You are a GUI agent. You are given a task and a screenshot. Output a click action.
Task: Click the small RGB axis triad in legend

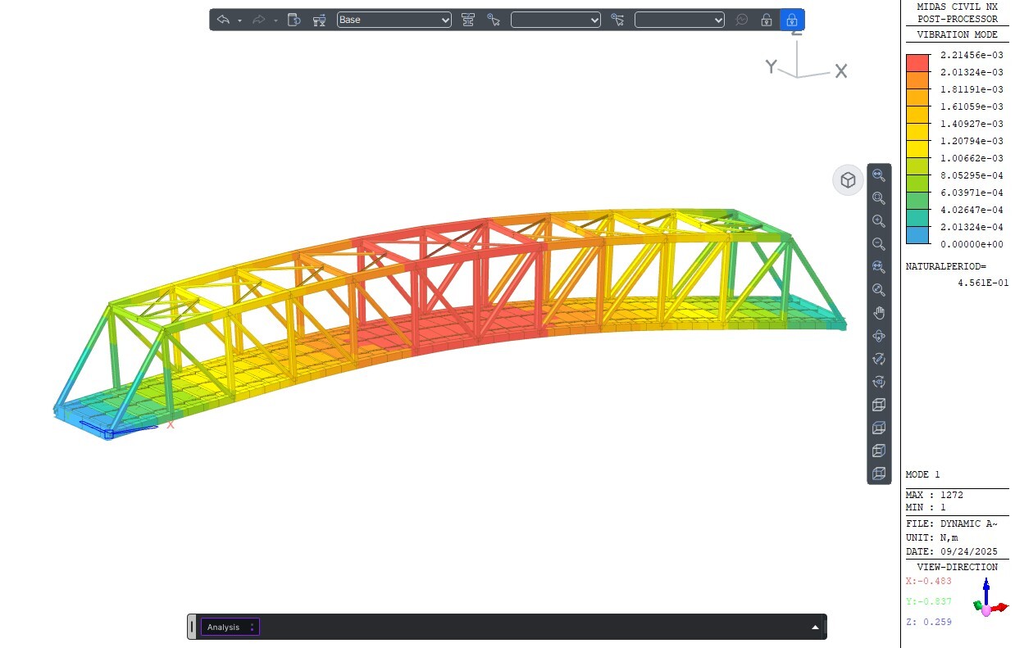990,598
